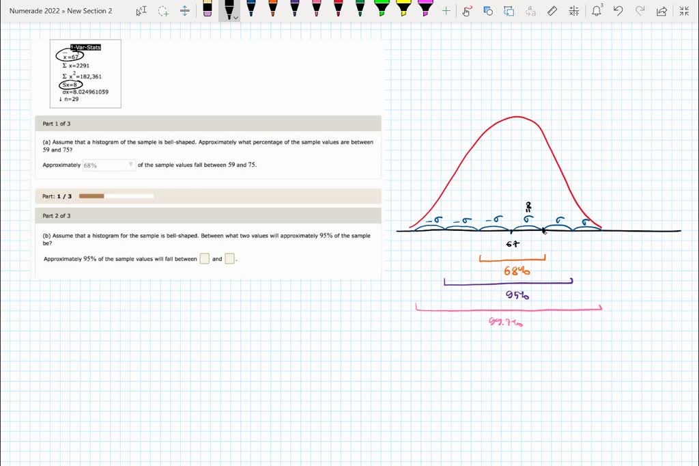Pick the Eraser tool
The image size is (699, 466).
pyautogui.click(x=208, y=10)
